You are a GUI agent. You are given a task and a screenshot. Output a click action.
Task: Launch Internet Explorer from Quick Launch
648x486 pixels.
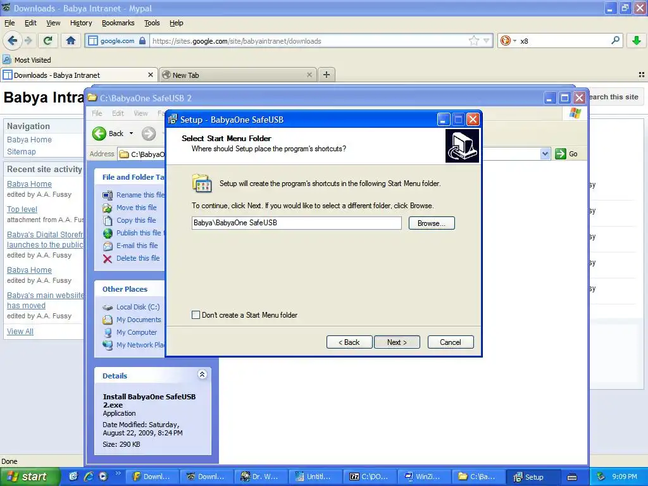[89, 477]
